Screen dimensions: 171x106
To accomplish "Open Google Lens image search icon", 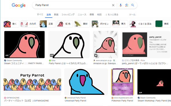I will click(x=126, y=5).
